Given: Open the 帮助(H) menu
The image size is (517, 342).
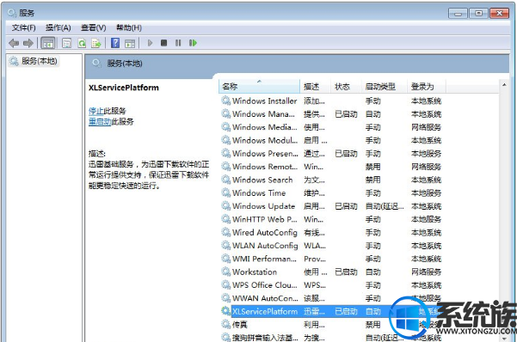Looking at the screenshot, I should (129, 27).
